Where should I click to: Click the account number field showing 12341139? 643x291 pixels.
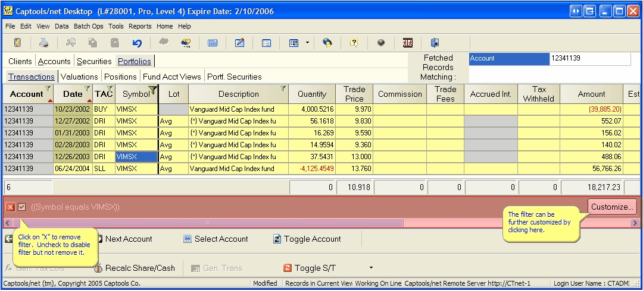[588, 58]
